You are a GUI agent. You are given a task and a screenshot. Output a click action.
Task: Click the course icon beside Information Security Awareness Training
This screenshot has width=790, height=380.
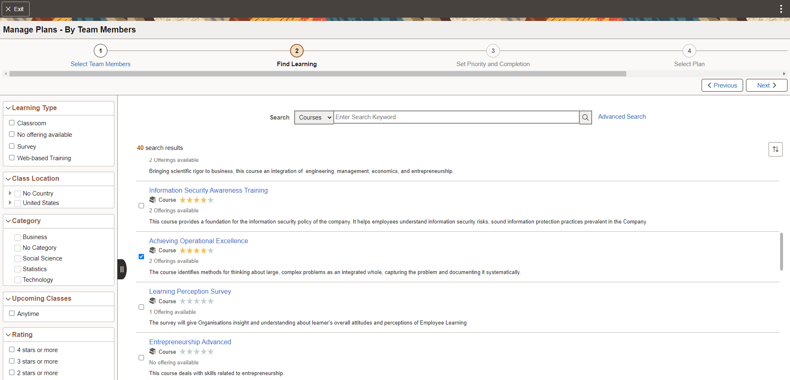(152, 200)
